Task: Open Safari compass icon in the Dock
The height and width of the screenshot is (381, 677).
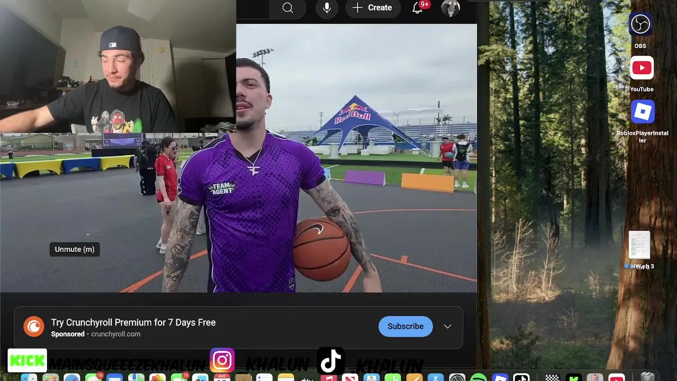Action: [72, 378]
